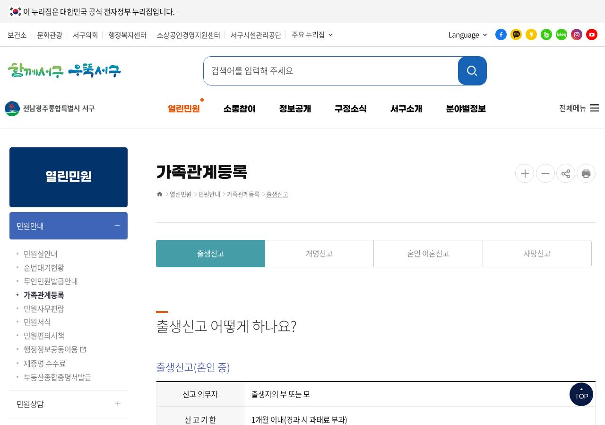
Task: Open the 구정소식 main menu
Action: click(x=351, y=109)
